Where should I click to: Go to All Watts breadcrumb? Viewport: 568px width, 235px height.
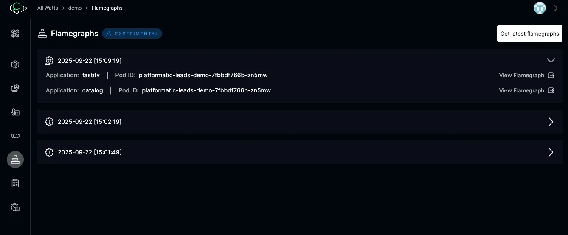[48, 8]
